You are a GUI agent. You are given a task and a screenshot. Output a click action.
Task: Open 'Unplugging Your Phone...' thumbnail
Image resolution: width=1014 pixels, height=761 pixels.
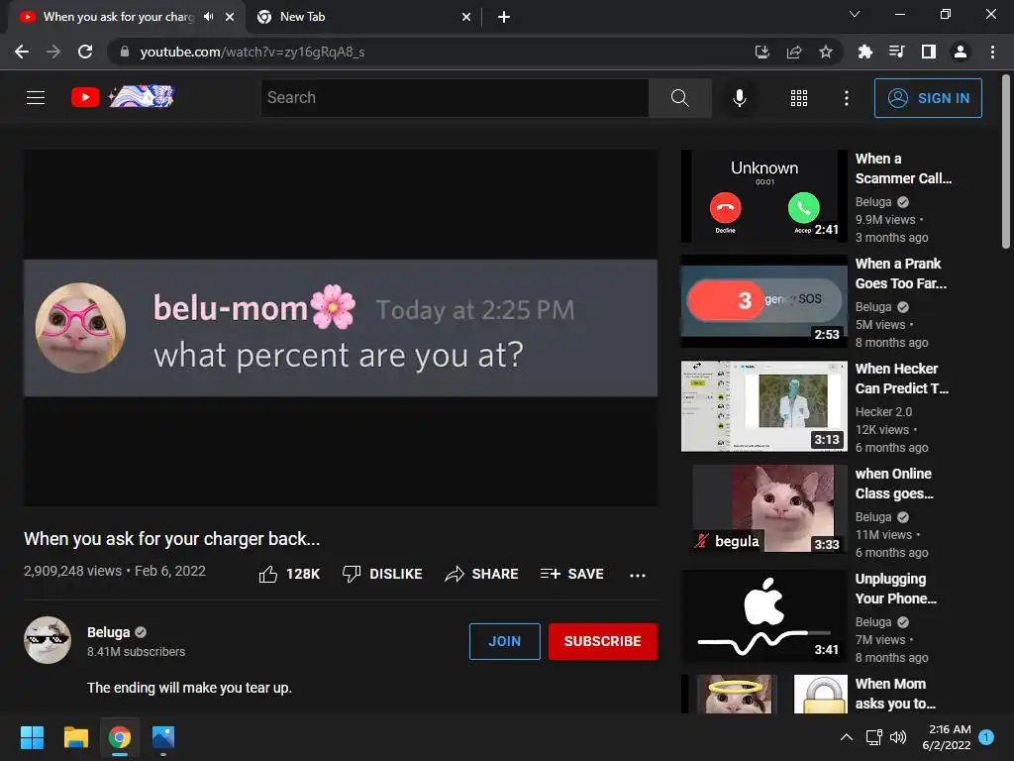click(764, 615)
